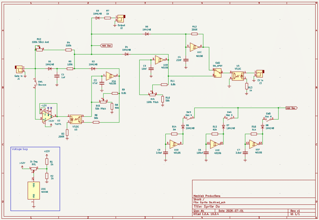Viewport: 319px width, 220px height.
Task: Select the U1E inverter gate symbol
Action: (x=215, y=144)
